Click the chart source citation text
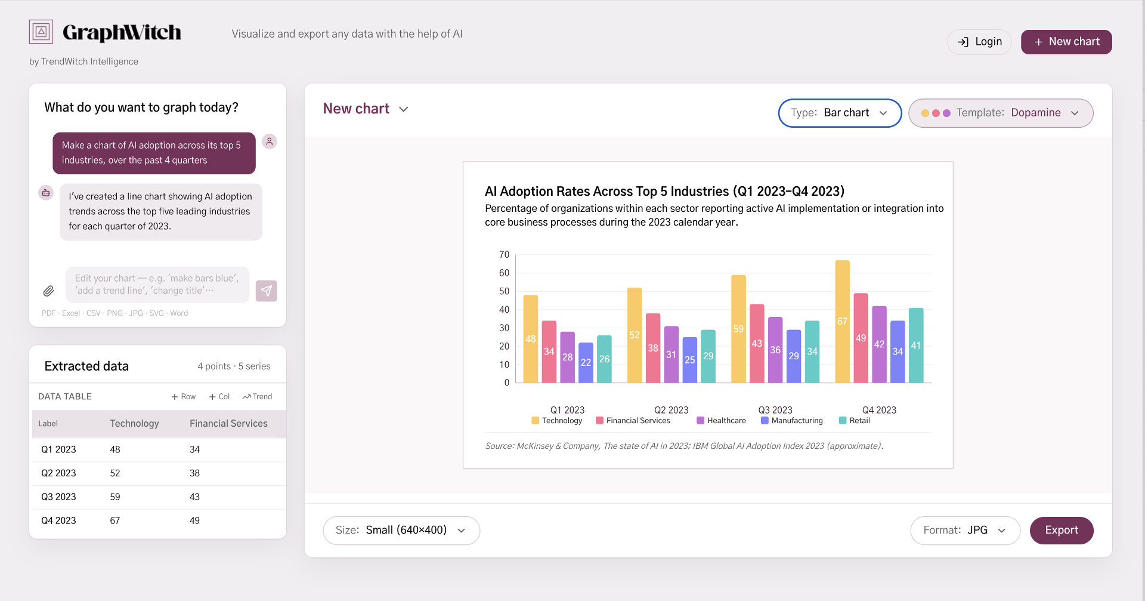Screen dimensions: 1145x601 [x=684, y=446]
